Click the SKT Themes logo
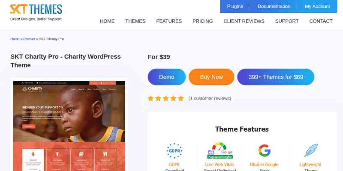The width and height of the screenshot is (343, 171). click(x=36, y=12)
